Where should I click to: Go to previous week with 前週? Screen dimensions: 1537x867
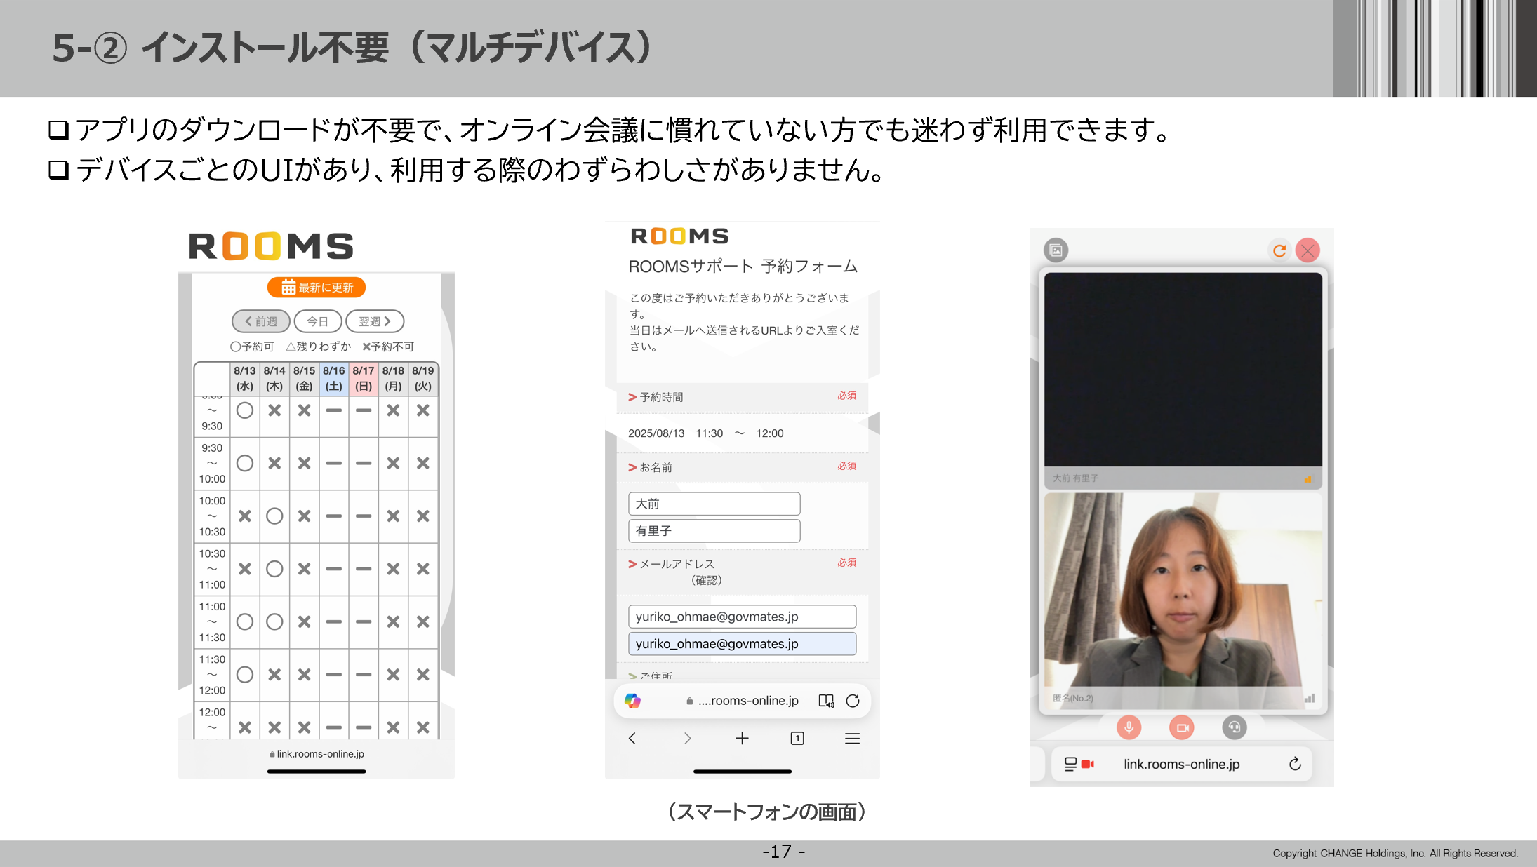point(260,321)
